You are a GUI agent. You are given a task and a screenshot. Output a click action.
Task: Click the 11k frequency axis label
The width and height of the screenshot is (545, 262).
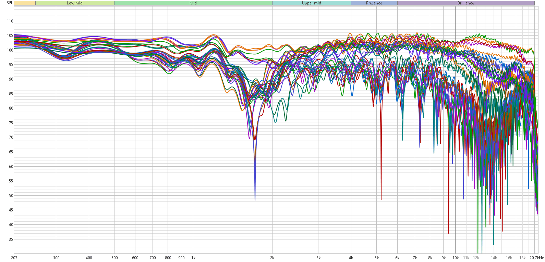[x=467, y=258]
